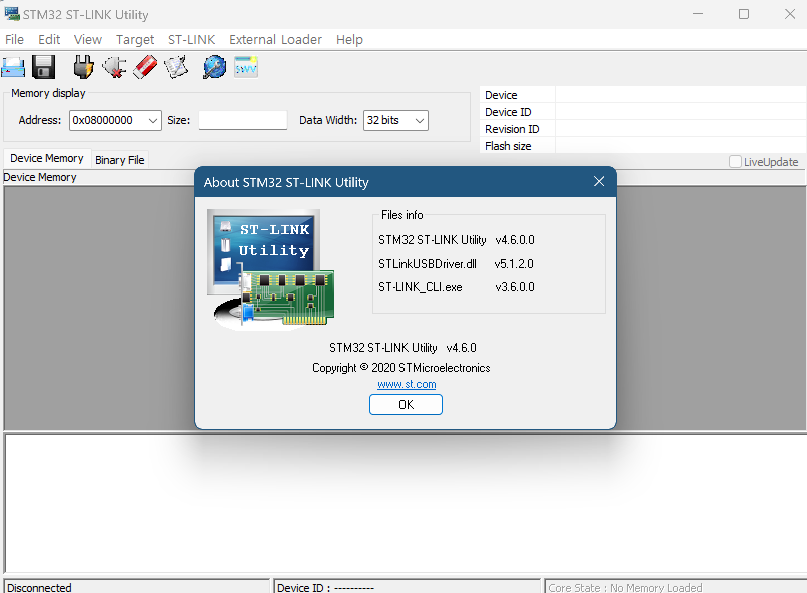This screenshot has width=807, height=593.
Task: Click the Program and verify icon
Action: point(176,67)
